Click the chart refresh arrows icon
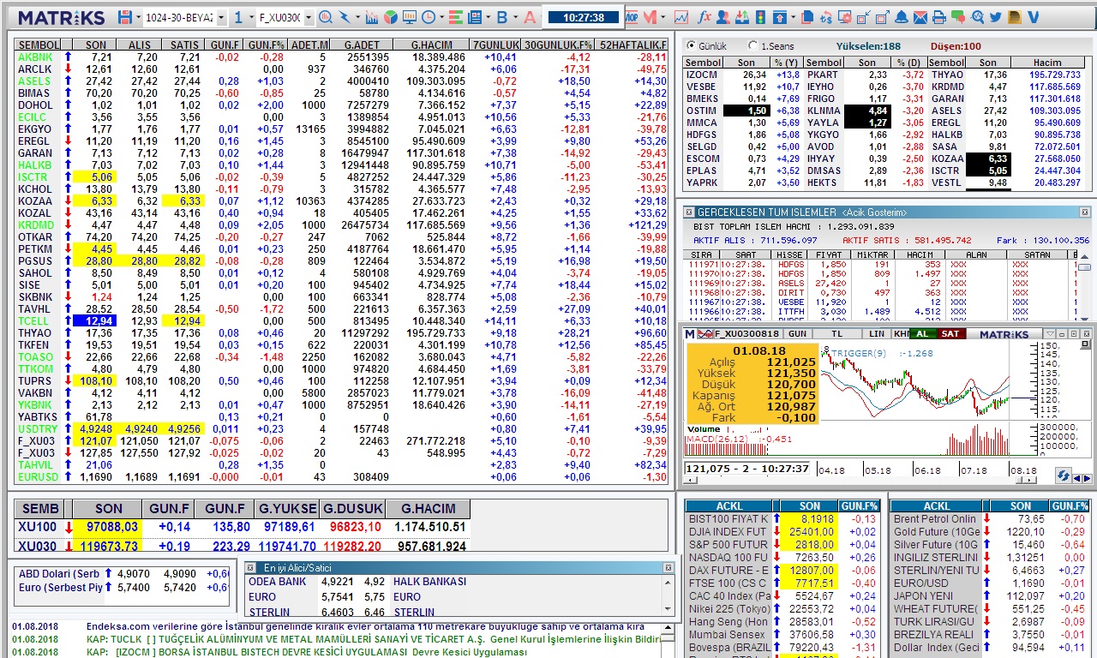This screenshot has width=1097, height=658. click(1063, 475)
